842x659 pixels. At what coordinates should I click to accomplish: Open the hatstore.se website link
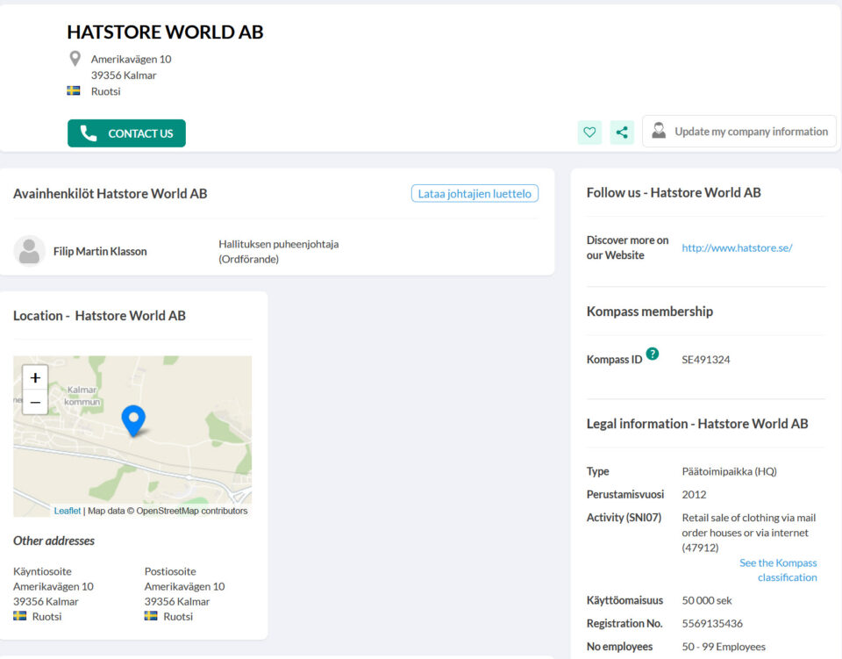point(737,247)
